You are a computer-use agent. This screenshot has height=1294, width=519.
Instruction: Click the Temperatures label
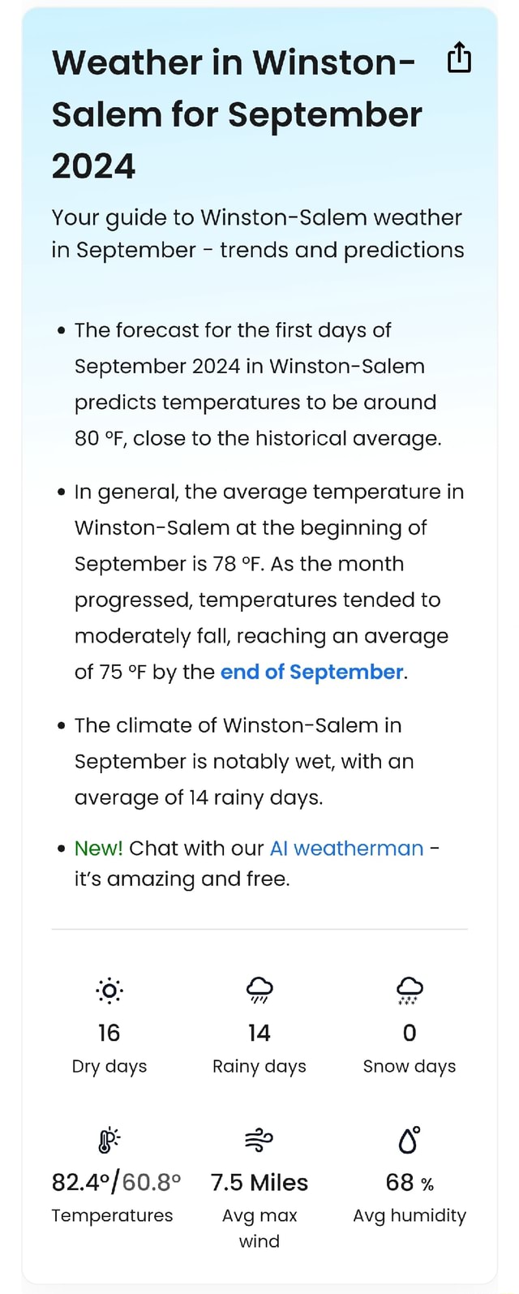[113, 1215]
